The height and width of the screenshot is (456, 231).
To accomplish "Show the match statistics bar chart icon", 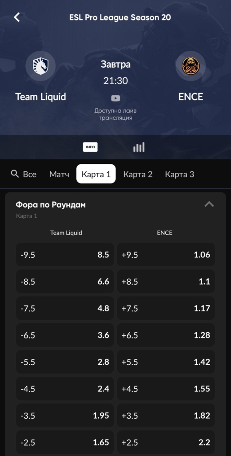I will [139, 147].
